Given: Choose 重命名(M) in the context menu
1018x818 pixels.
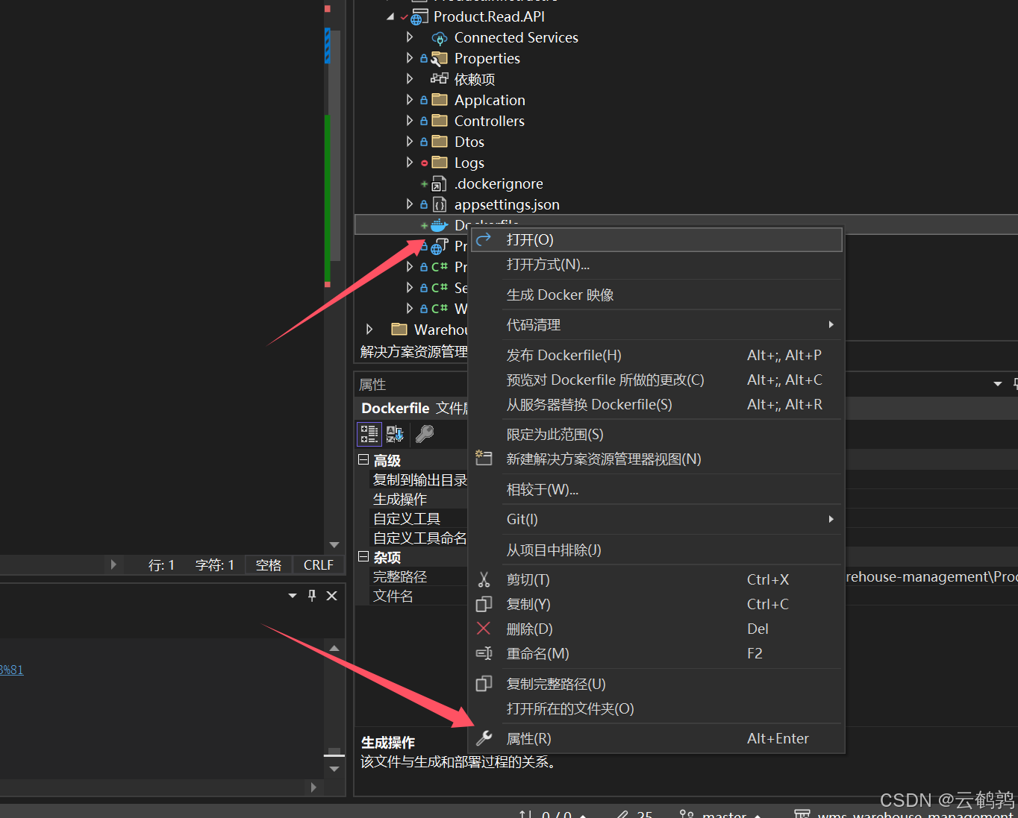Looking at the screenshot, I should point(538,653).
